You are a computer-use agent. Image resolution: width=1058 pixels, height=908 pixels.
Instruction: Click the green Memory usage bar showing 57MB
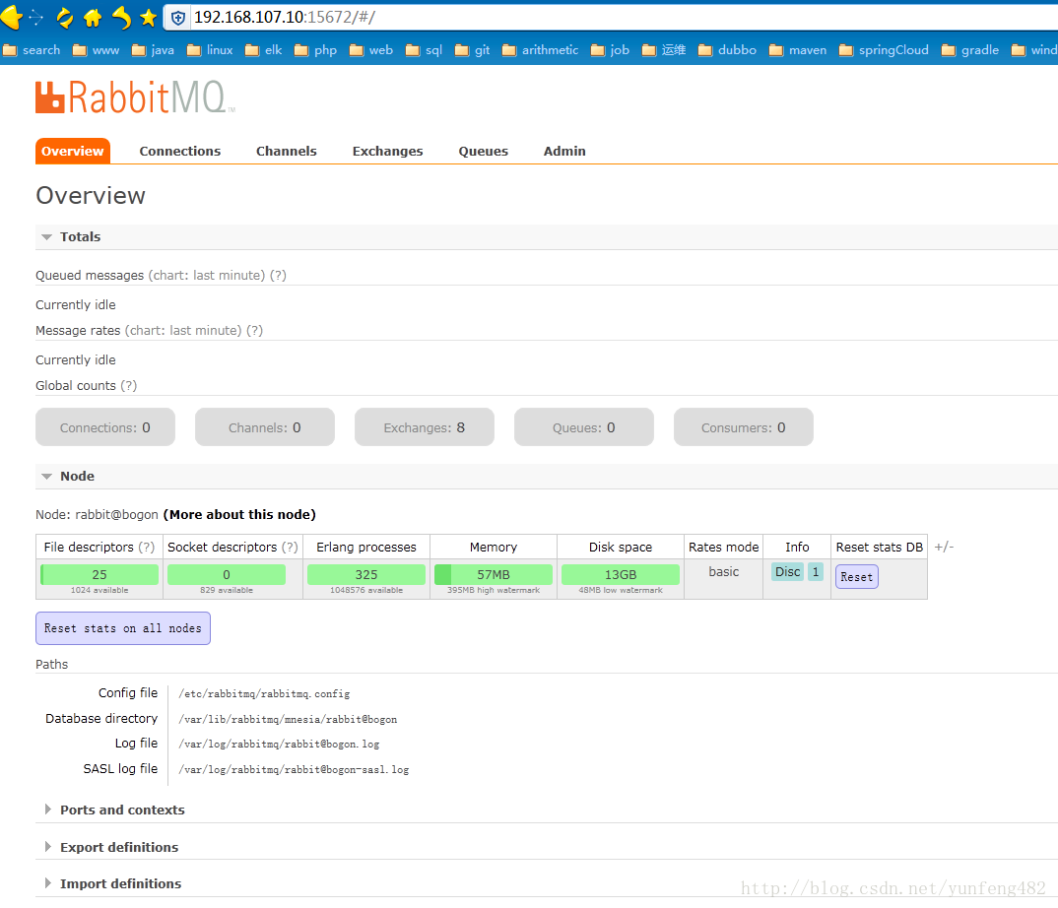(493, 574)
